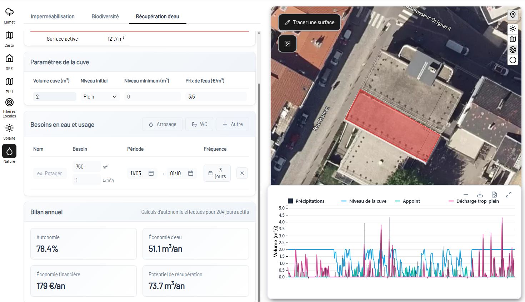Edit the Niveau minimum field
525x302 pixels.
point(152,97)
